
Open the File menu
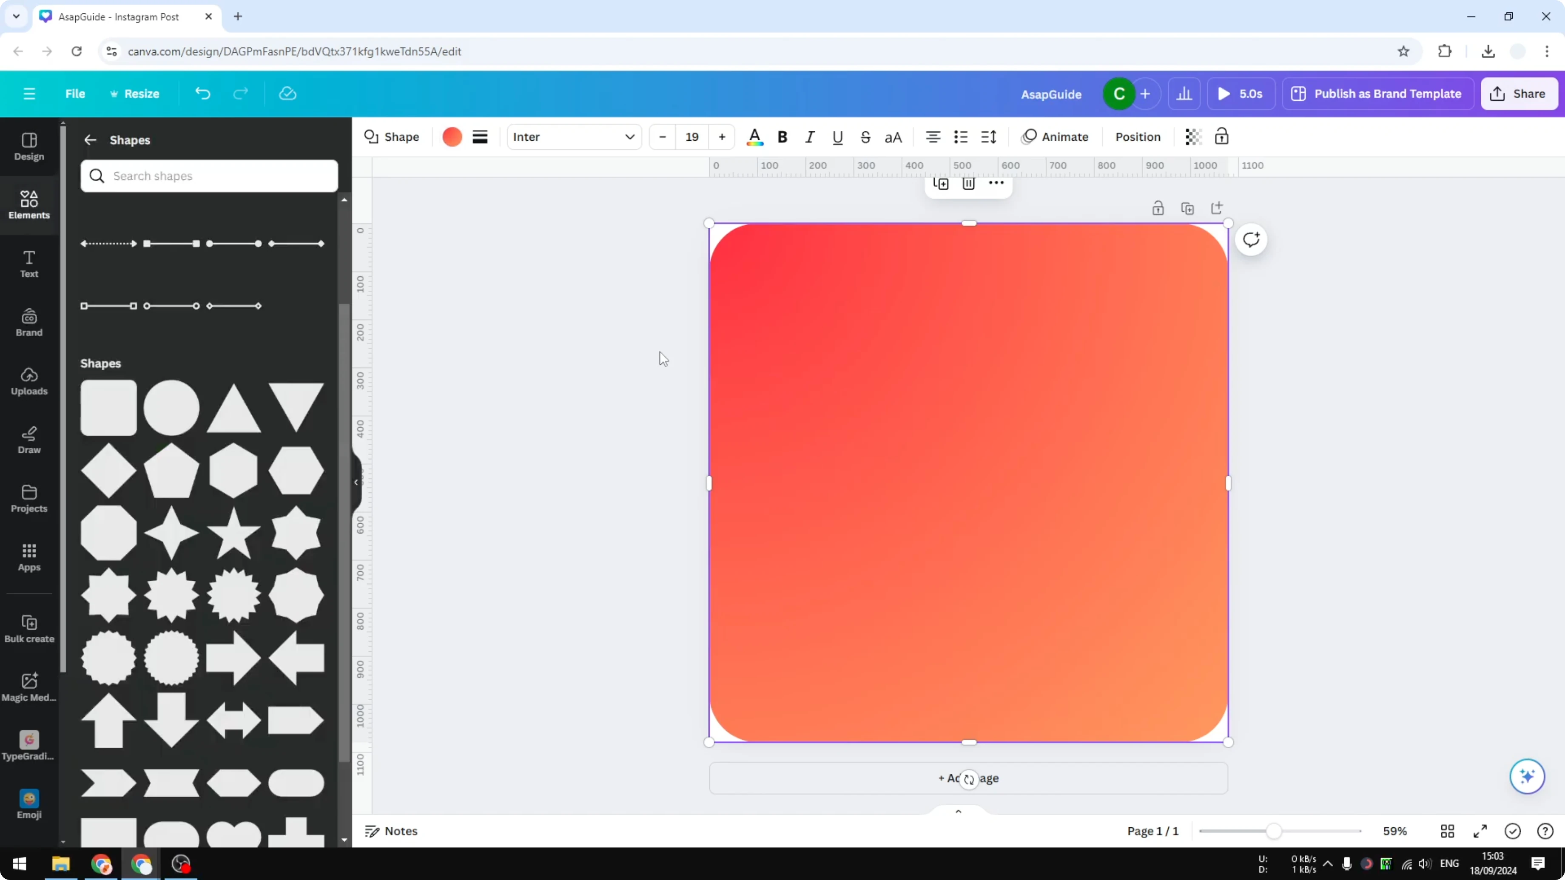pos(75,94)
